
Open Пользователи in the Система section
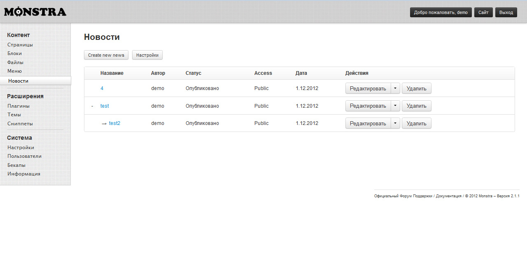[24, 156]
